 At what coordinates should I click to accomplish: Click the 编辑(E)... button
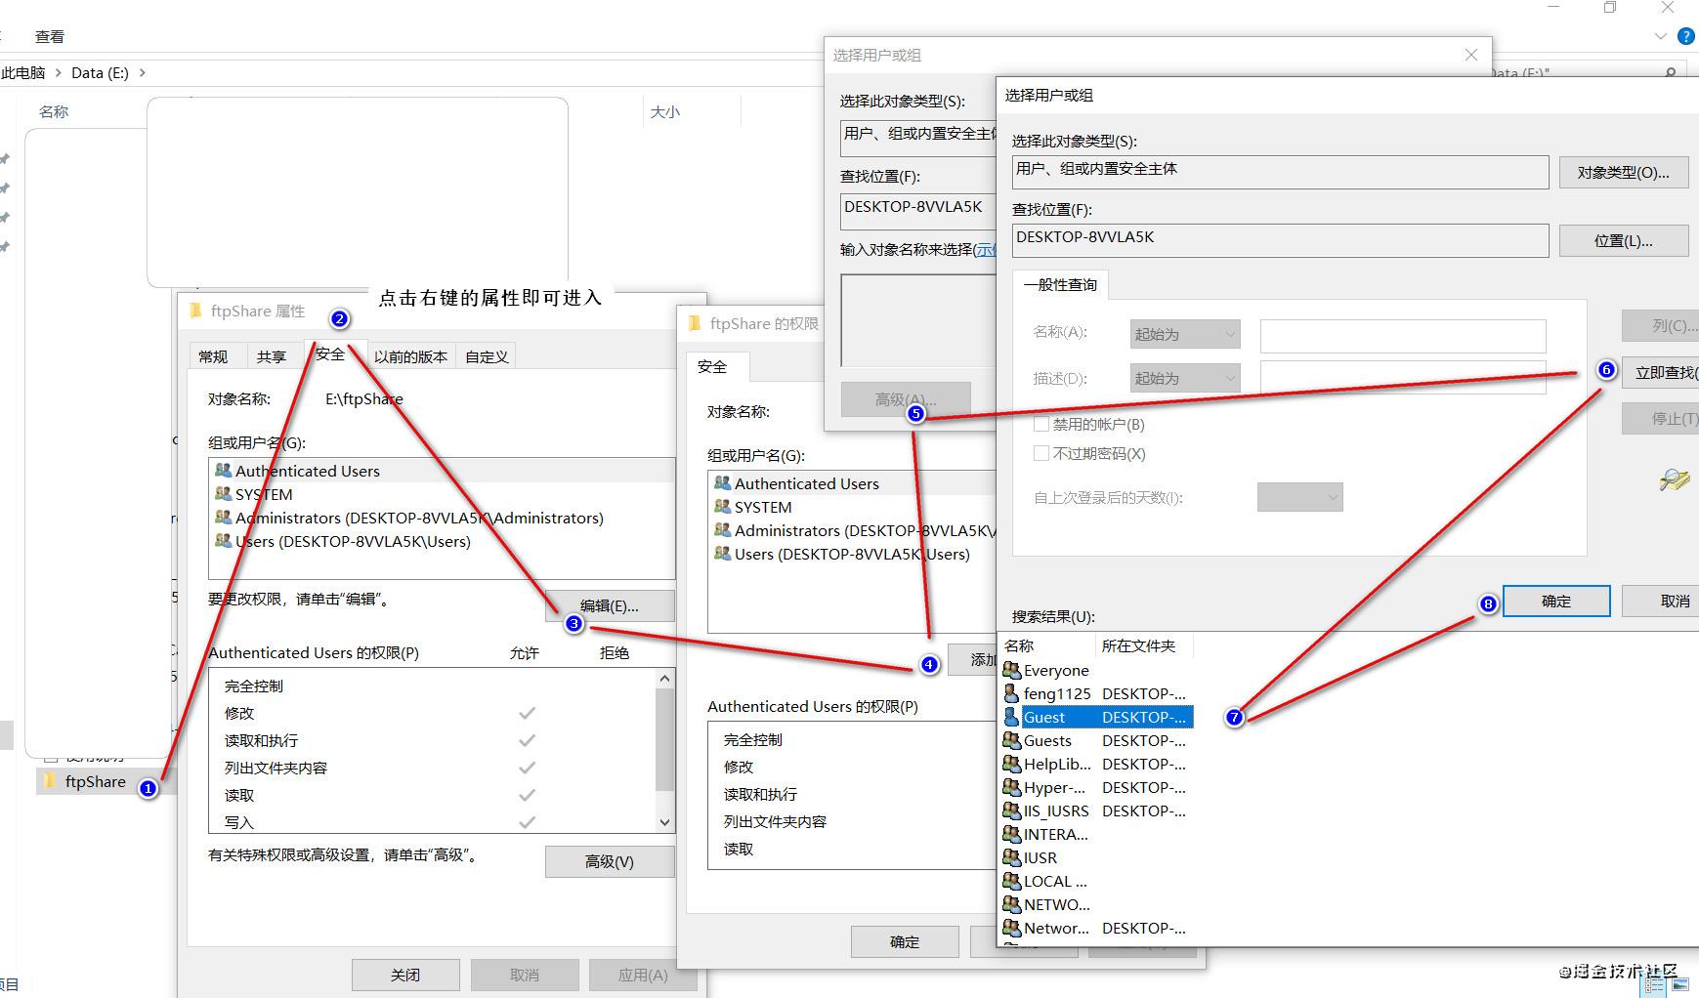tap(610, 605)
